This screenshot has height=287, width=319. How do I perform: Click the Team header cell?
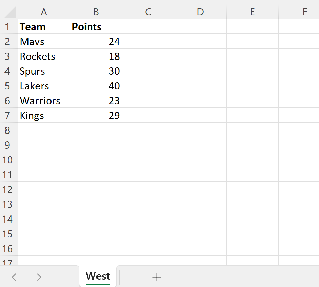(44, 27)
